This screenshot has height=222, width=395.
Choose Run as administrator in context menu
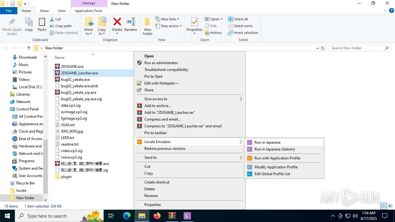click(x=189, y=63)
